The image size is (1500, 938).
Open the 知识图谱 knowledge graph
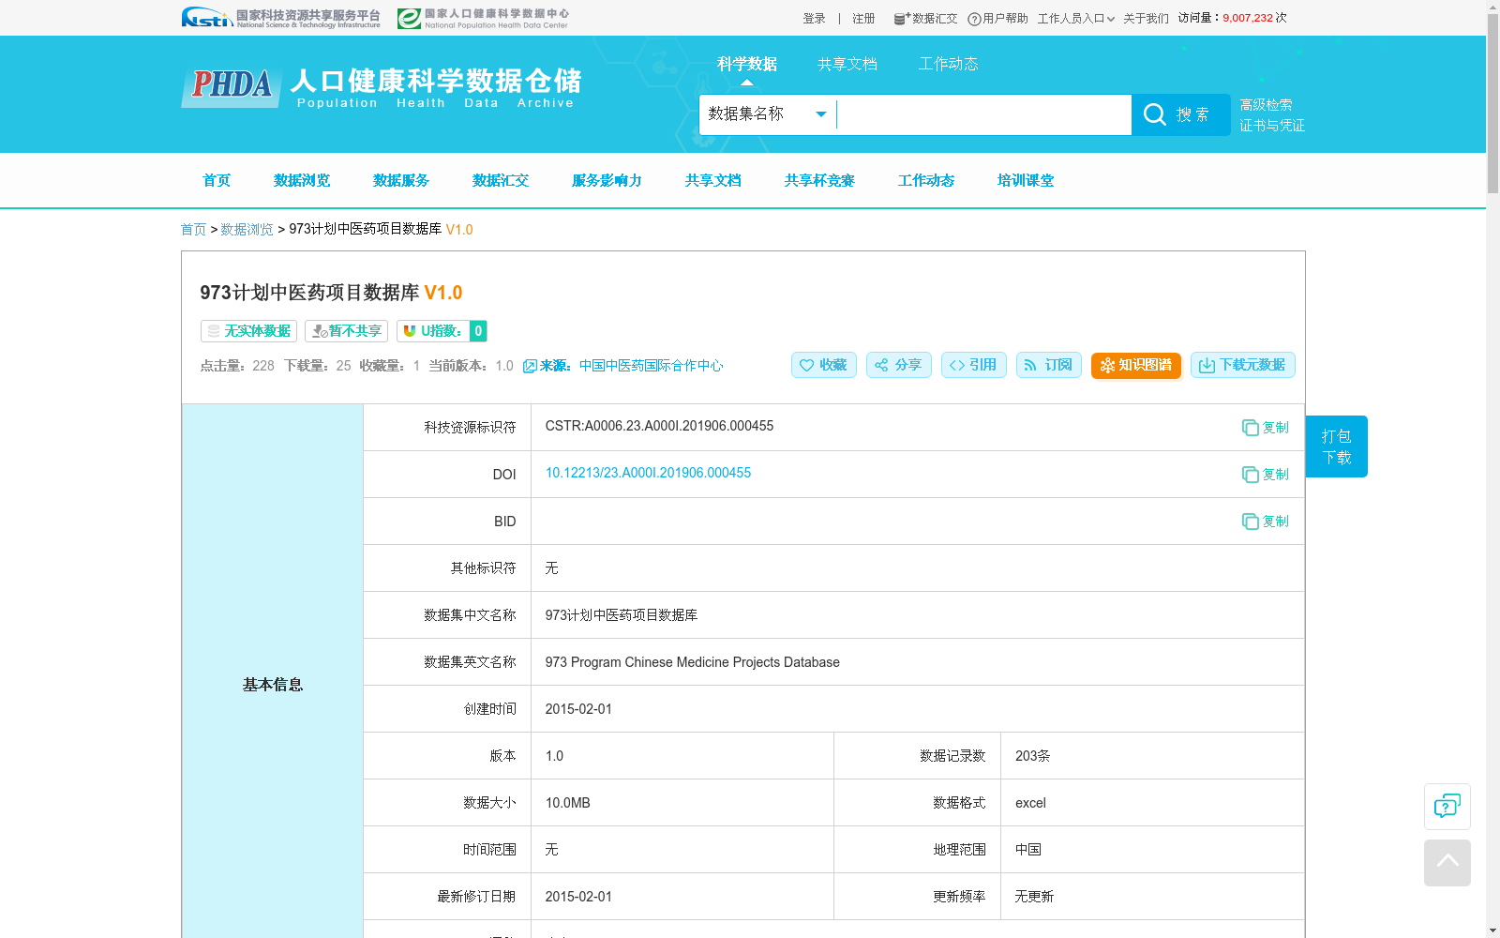click(x=1136, y=365)
